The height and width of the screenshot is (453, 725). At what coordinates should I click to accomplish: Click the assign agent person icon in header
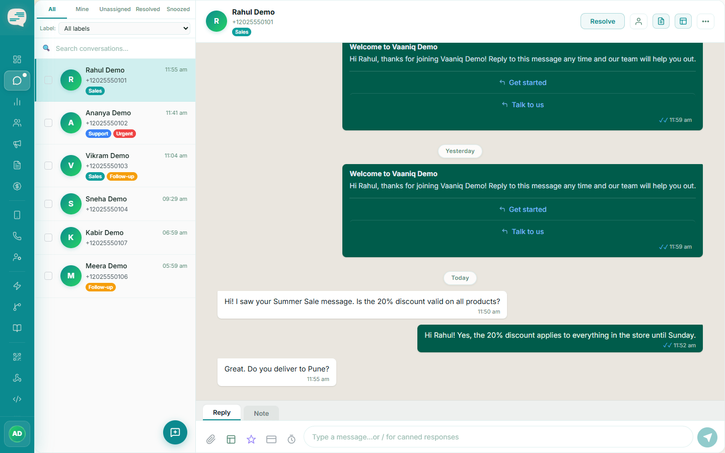(x=638, y=21)
